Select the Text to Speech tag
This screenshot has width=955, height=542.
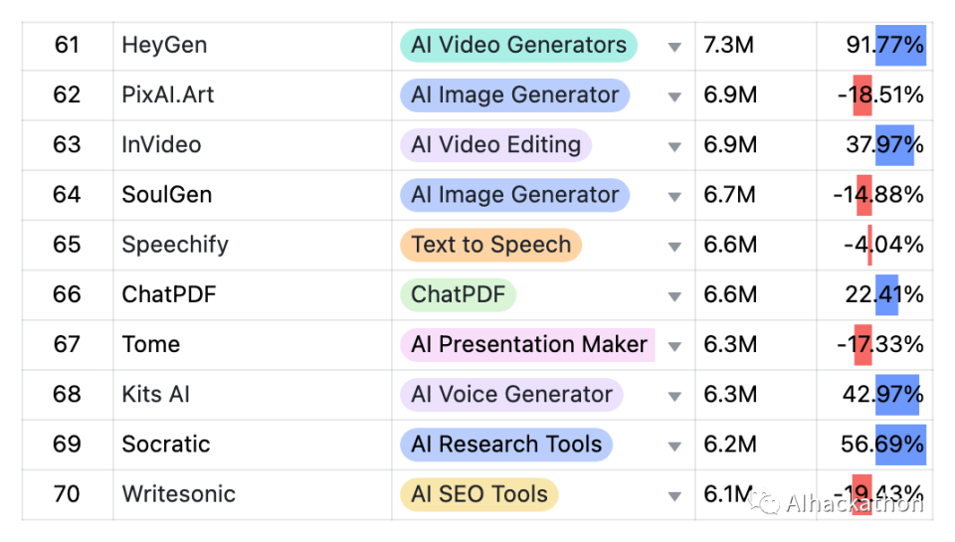[490, 245]
